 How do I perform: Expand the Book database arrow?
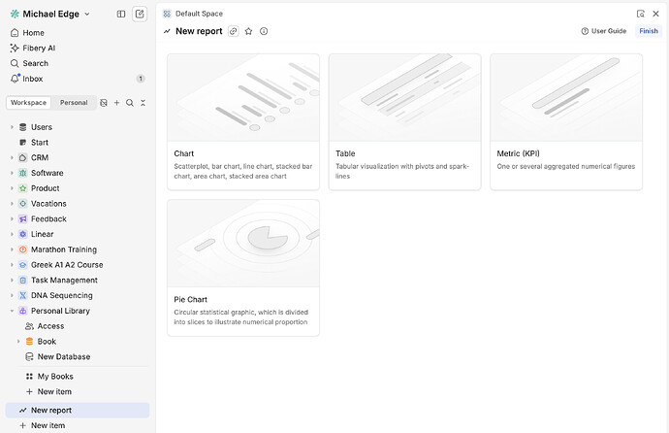click(x=18, y=342)
